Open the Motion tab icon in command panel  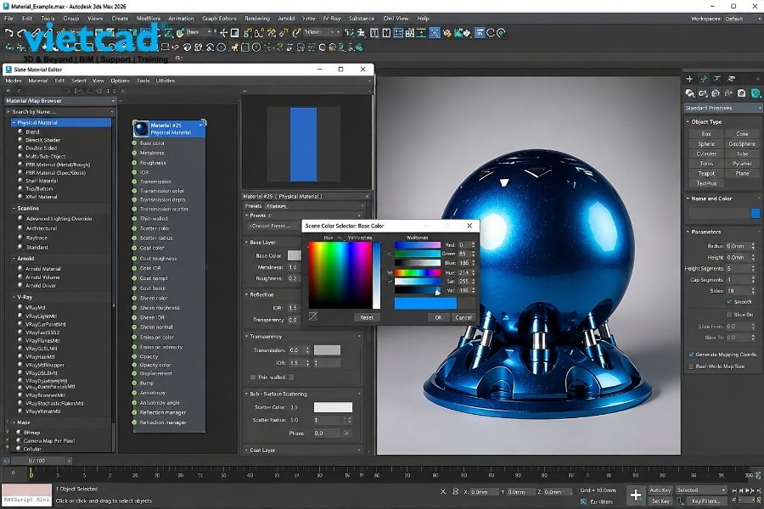point(732,79)
